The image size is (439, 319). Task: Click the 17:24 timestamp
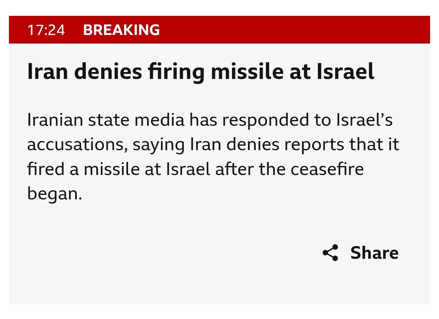46,30
